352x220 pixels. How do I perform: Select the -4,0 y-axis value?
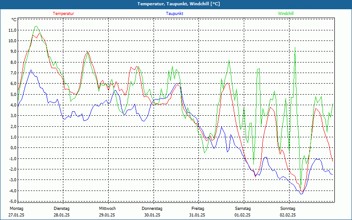click(x=12, y=191)
